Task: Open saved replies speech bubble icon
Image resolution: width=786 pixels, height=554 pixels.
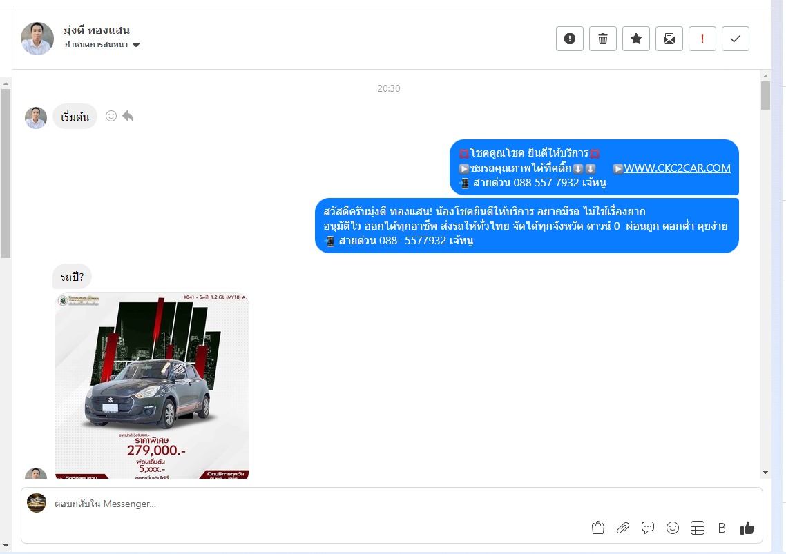Action: click(648, 528)
